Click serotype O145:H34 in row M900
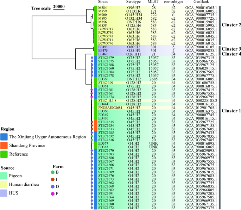This screenshot has height=210, width=241. [134, 15]
